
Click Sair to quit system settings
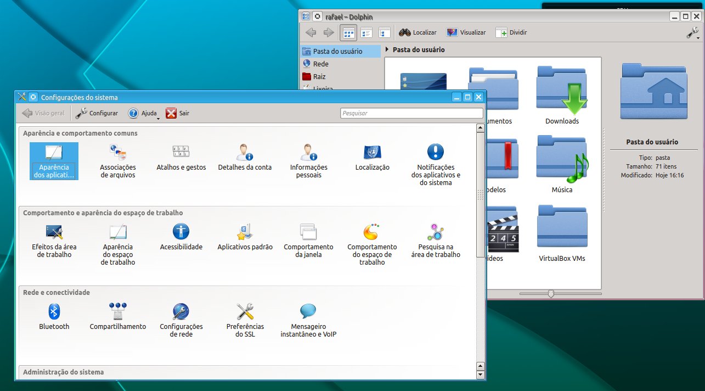[x=178, y=113]
